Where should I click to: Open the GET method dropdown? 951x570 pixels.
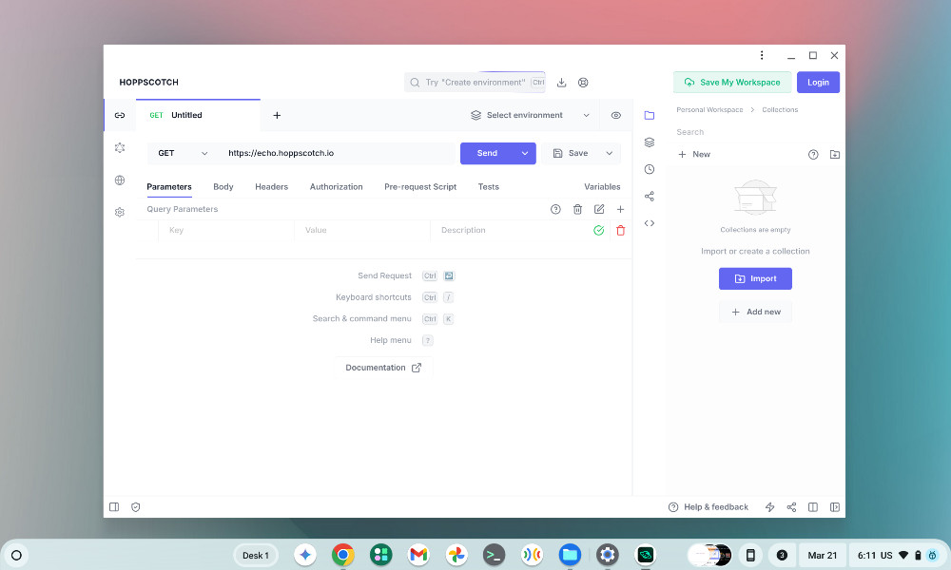182,153
